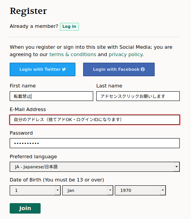Image resolution: width=191 pixels, height=219 pixels.
Task: Select the E-Mail Address input field
Action: pyautogui.click(x=95, y=120)
